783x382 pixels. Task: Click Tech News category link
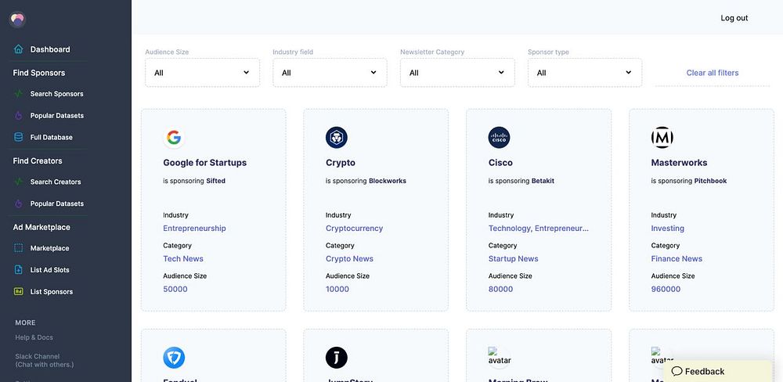pyautogui.click(x=183, y=258)
